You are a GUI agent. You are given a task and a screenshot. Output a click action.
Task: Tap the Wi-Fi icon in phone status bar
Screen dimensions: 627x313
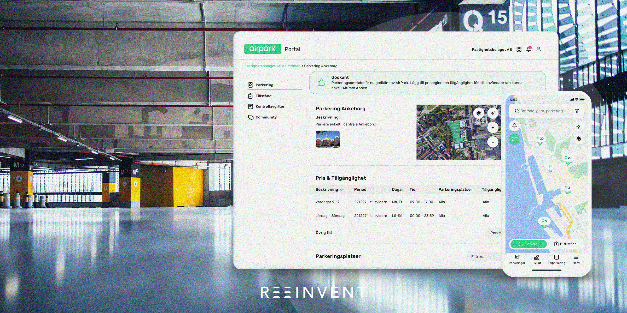pyautogui.click(x=577, y=99)
